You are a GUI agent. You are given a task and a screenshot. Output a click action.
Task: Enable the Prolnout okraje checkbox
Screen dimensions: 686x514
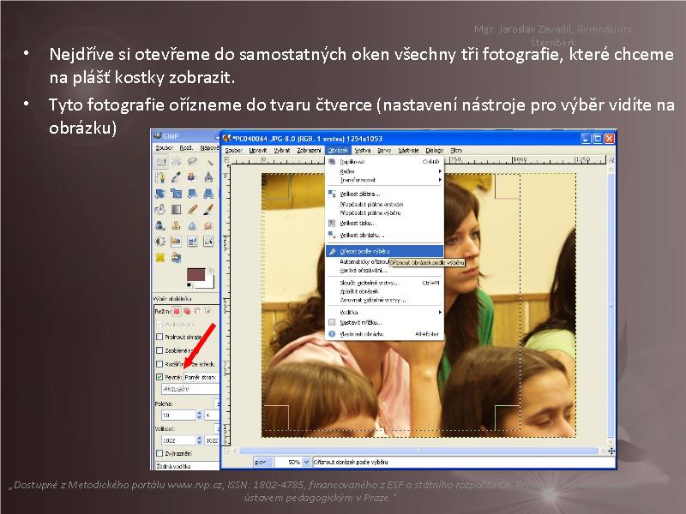[x=159, y=337]
